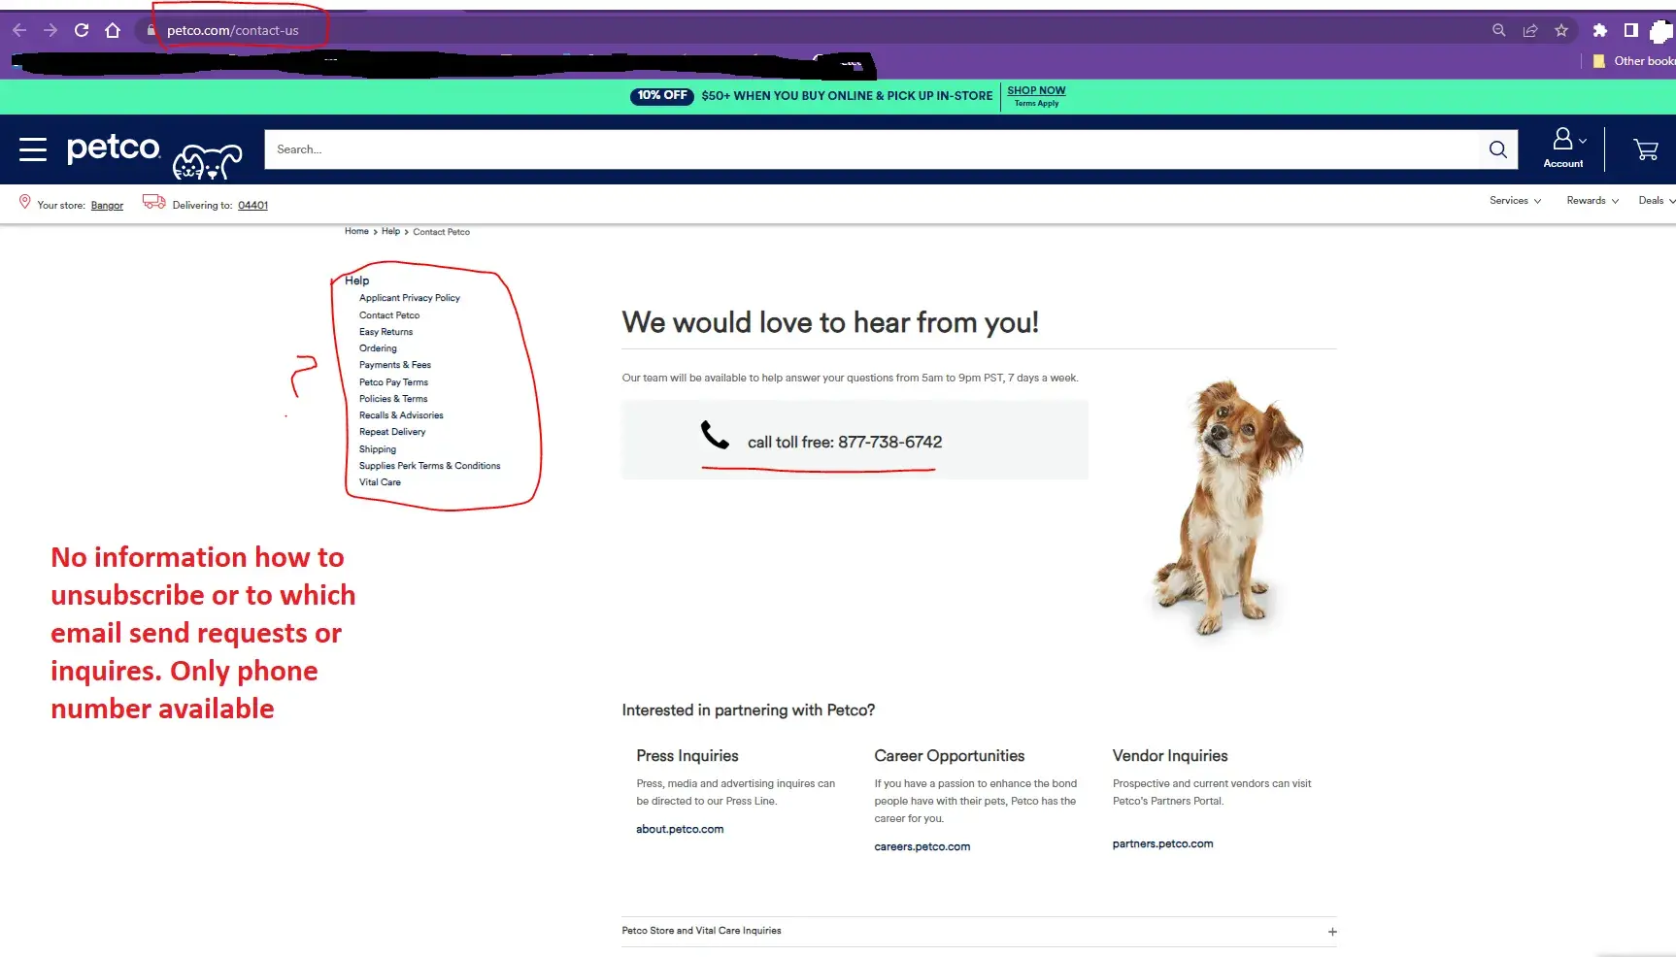
Task: Click the browser address bar URL
Action: point(233,30)
